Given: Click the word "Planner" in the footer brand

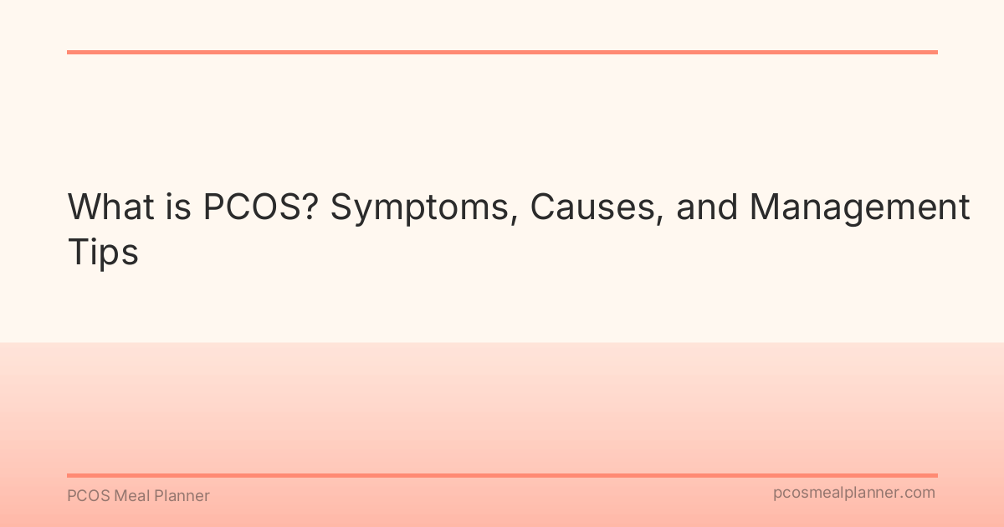Looking at the screenshot, I should coord(182,495).
